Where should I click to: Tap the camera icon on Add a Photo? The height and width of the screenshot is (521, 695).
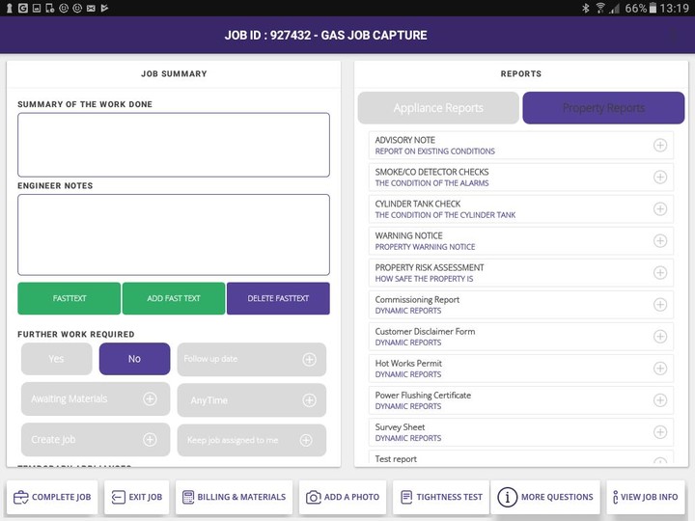pyautogui.click(x=314, y=498)
